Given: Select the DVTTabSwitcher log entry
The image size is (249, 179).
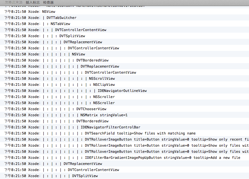Looking at the screenshot, I should 61,18.
